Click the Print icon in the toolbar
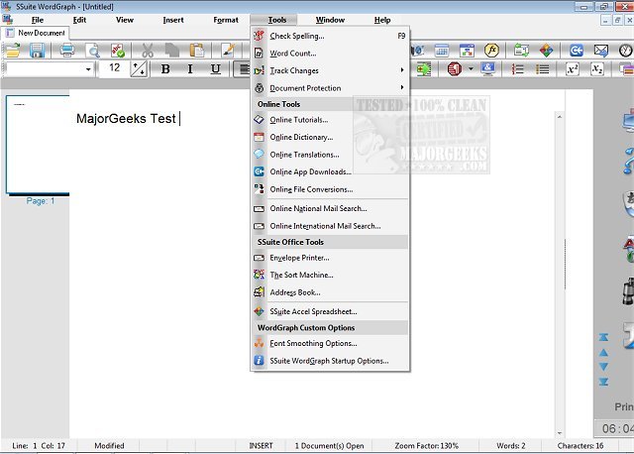 click(67, 51)
